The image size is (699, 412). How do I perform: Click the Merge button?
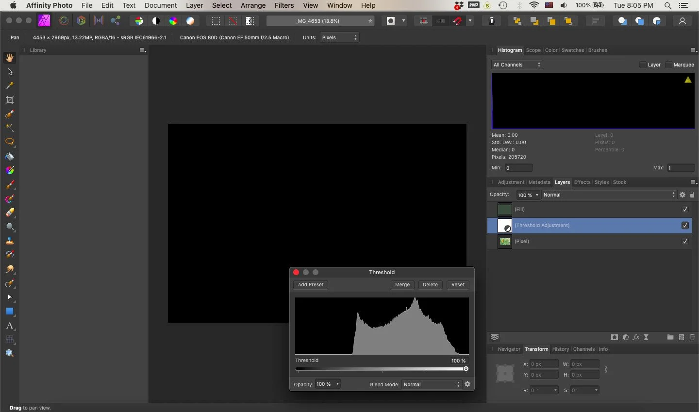pyautogui.click(x=402, y=285)
